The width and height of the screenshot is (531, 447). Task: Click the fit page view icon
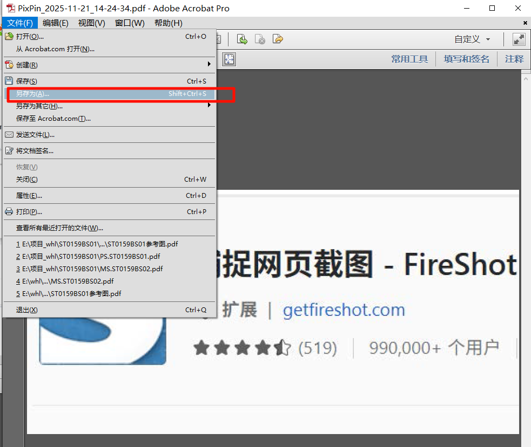229,59
